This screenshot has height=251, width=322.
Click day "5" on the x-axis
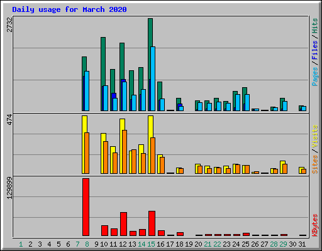[59, 244]
